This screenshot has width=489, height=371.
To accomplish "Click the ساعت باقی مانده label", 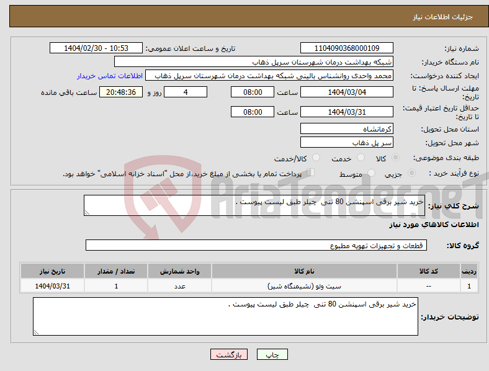I will tap(69, 92).
